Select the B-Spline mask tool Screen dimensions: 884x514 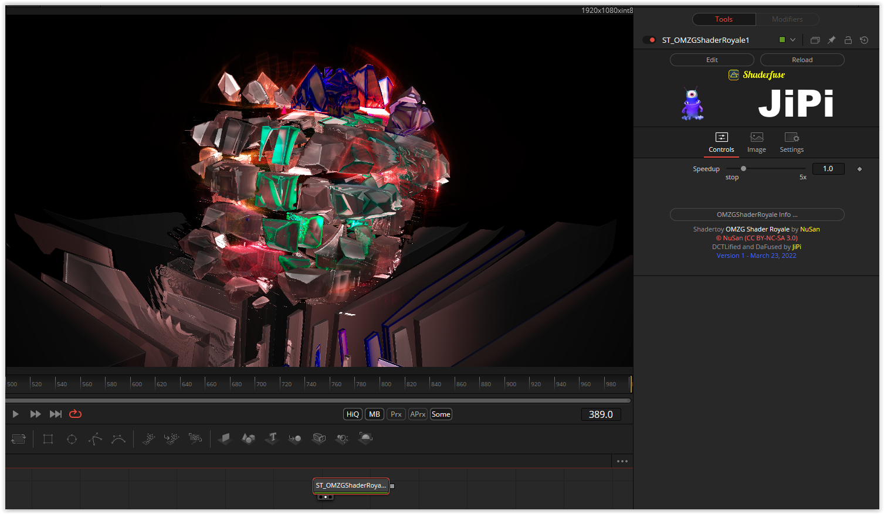(118, 438)
